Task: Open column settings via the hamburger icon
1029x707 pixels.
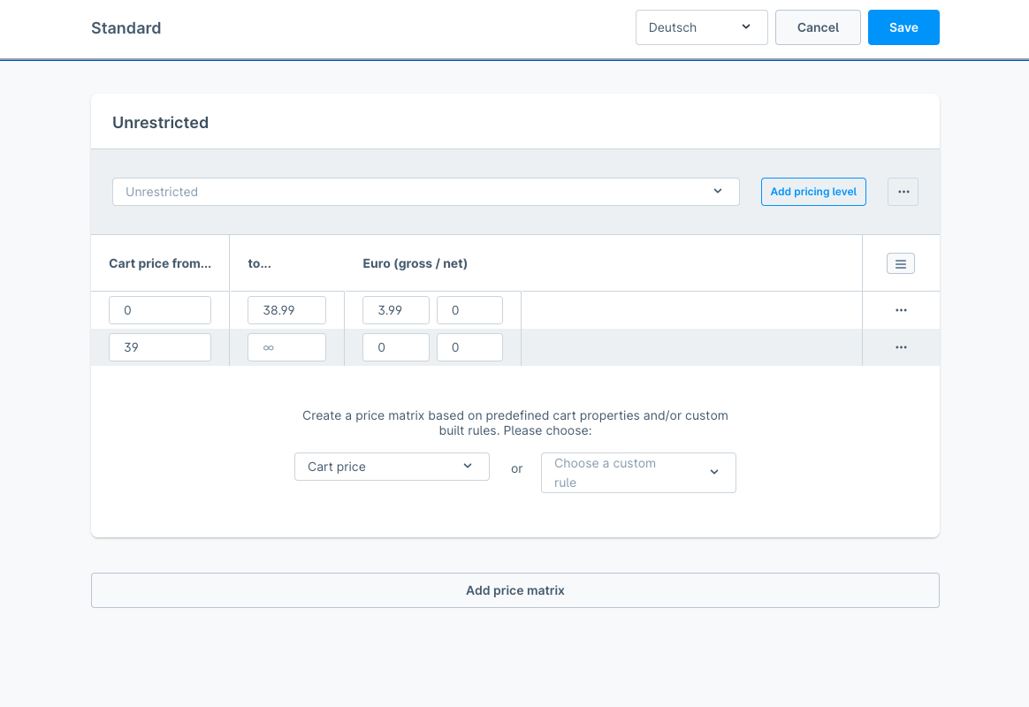Action: 900,263
